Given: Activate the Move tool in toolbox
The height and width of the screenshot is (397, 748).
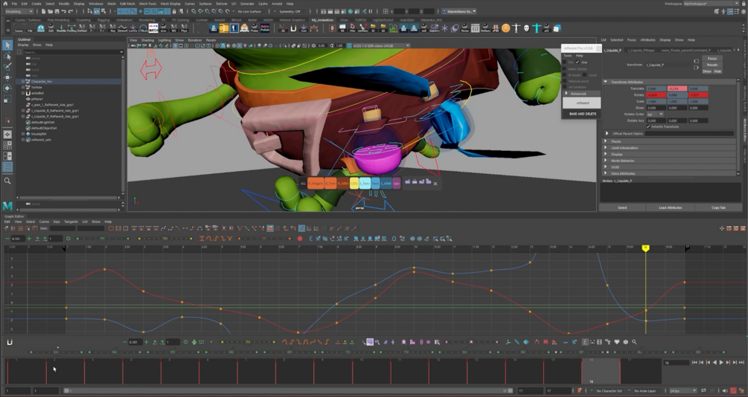Looking at the screenshot, I should point(7,77).
